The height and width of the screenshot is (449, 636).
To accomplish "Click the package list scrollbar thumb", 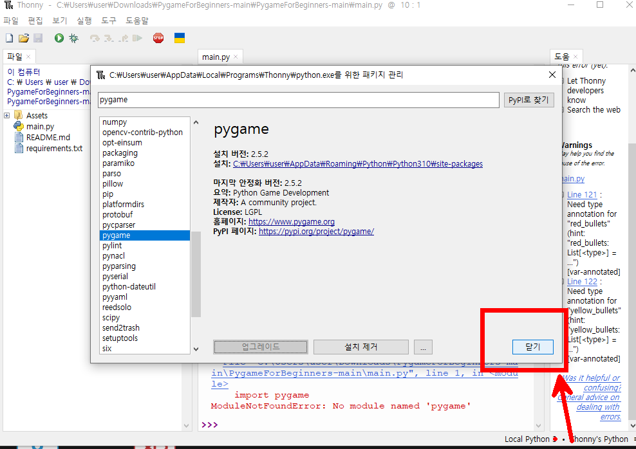I will tap(196, 274).
